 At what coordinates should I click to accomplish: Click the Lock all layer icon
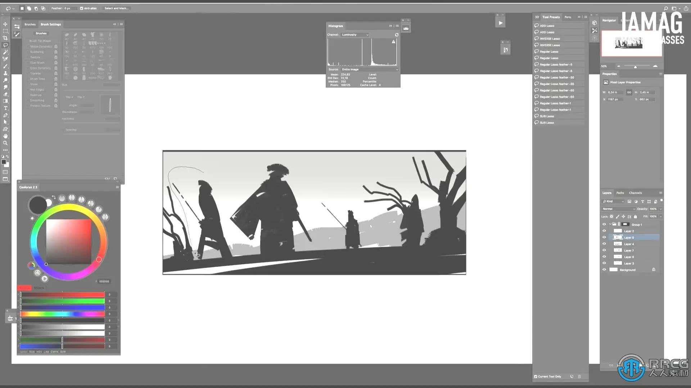635,217
